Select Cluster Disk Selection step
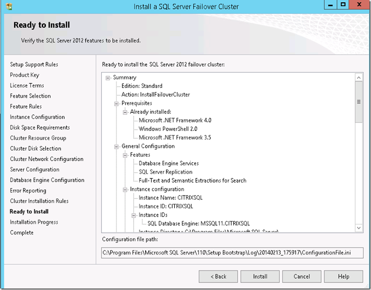Screen dimensions: 371x290 [x=36, y=148]
